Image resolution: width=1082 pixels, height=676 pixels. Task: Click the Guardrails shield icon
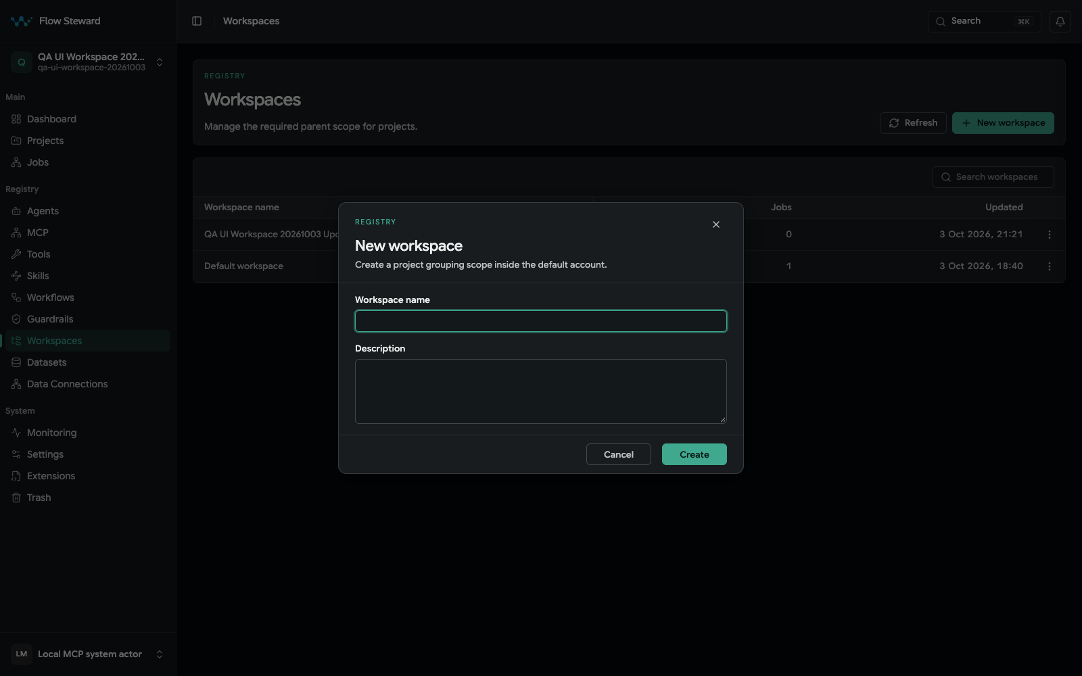point(16,319)
